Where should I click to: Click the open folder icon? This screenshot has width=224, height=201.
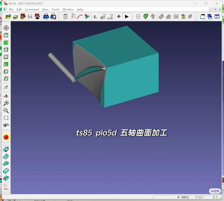pos(8,16)
